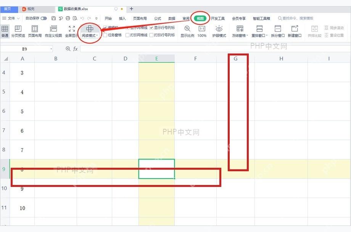Image resolution: width=351 pixels, height=232 pixels.
Task: Click 页面布局 ribbon tab next to 插入
Action: pos(140,18)
